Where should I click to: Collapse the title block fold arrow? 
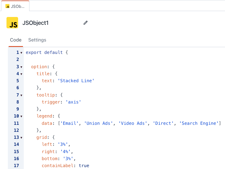[21, 74]
